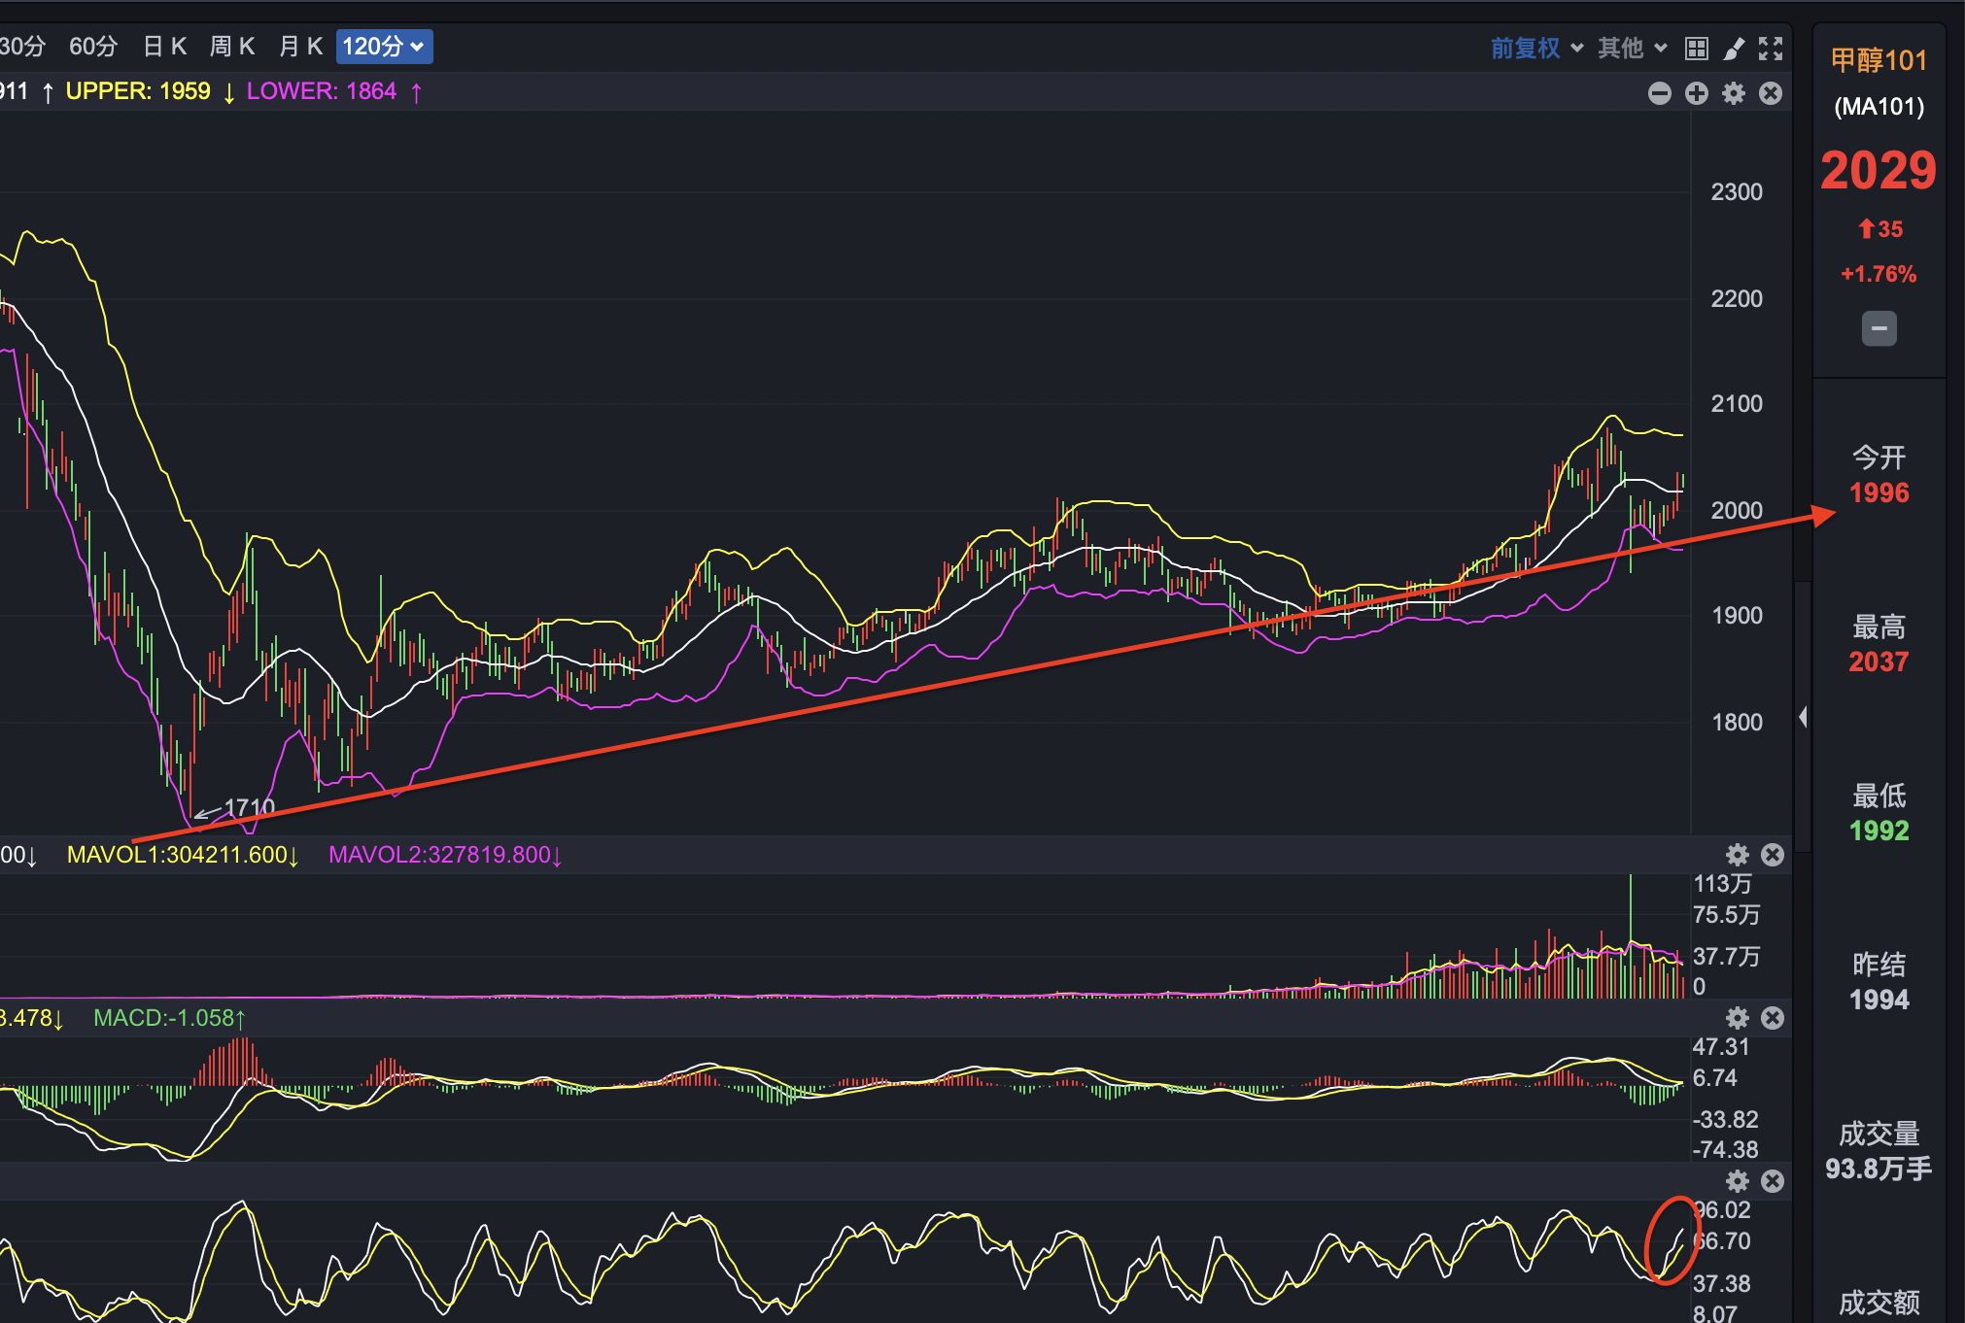1965x1323 pixels.
Task: Zoom out the main chart with minus icon
Action: (x=1660, y=93)
